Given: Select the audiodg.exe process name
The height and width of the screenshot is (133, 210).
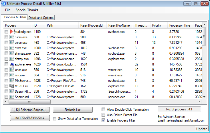Looking at the screenshot, I should 23,32.
